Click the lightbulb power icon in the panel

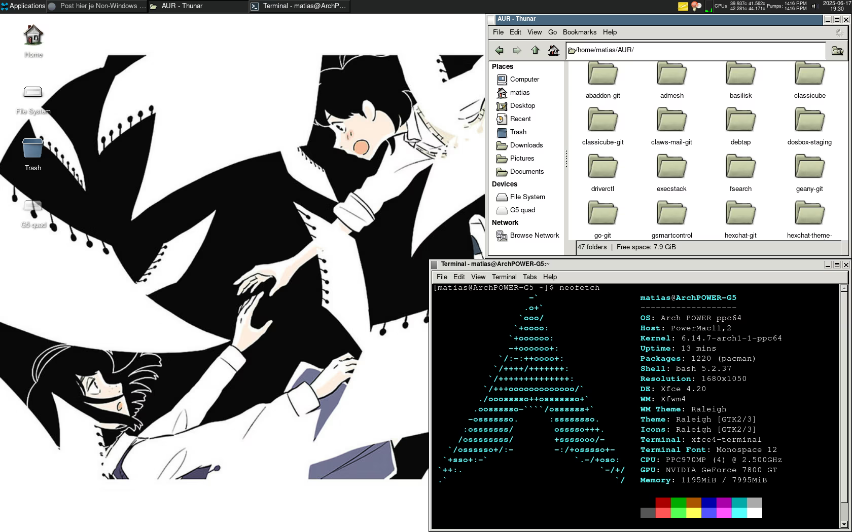[696, 6]
